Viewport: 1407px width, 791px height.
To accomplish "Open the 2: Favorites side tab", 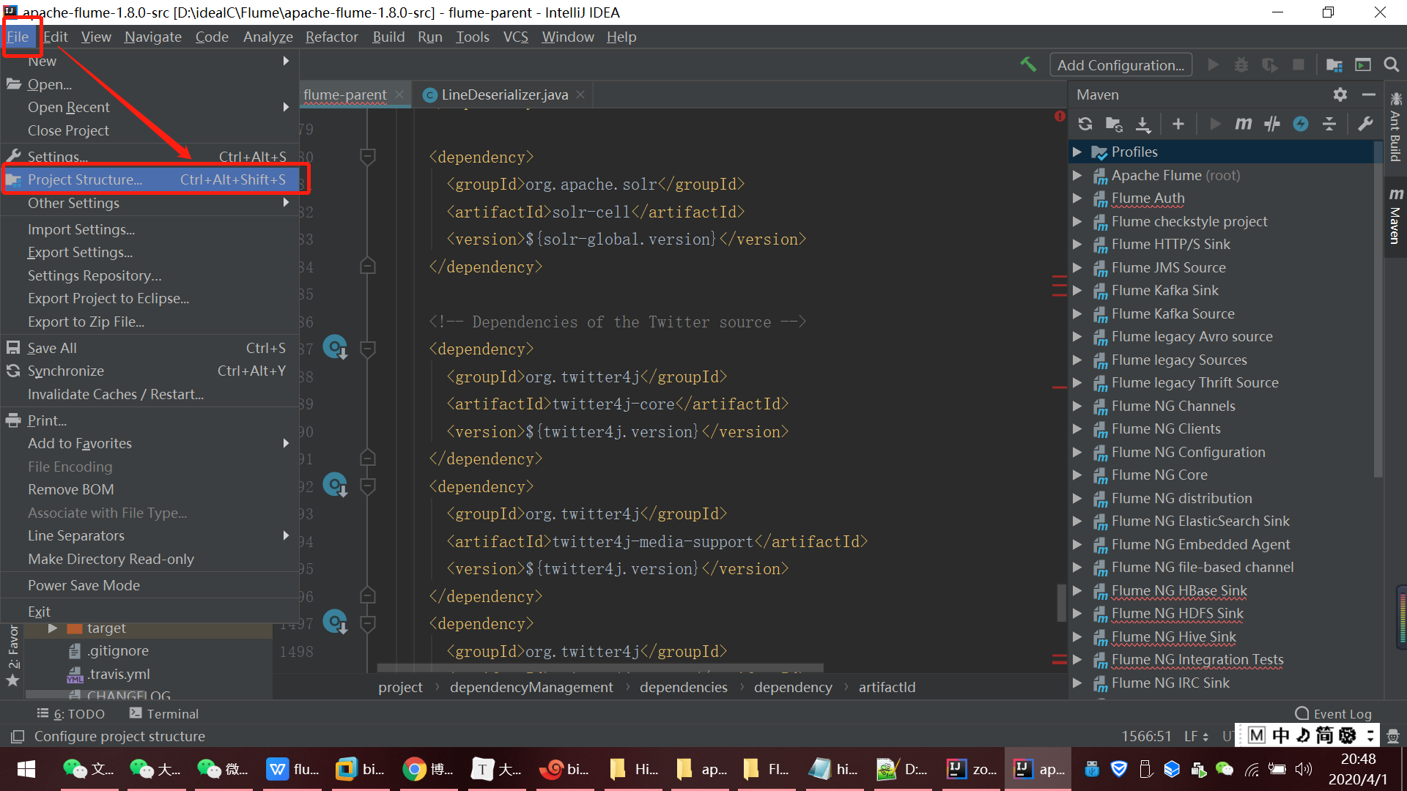I will [13, 656].
